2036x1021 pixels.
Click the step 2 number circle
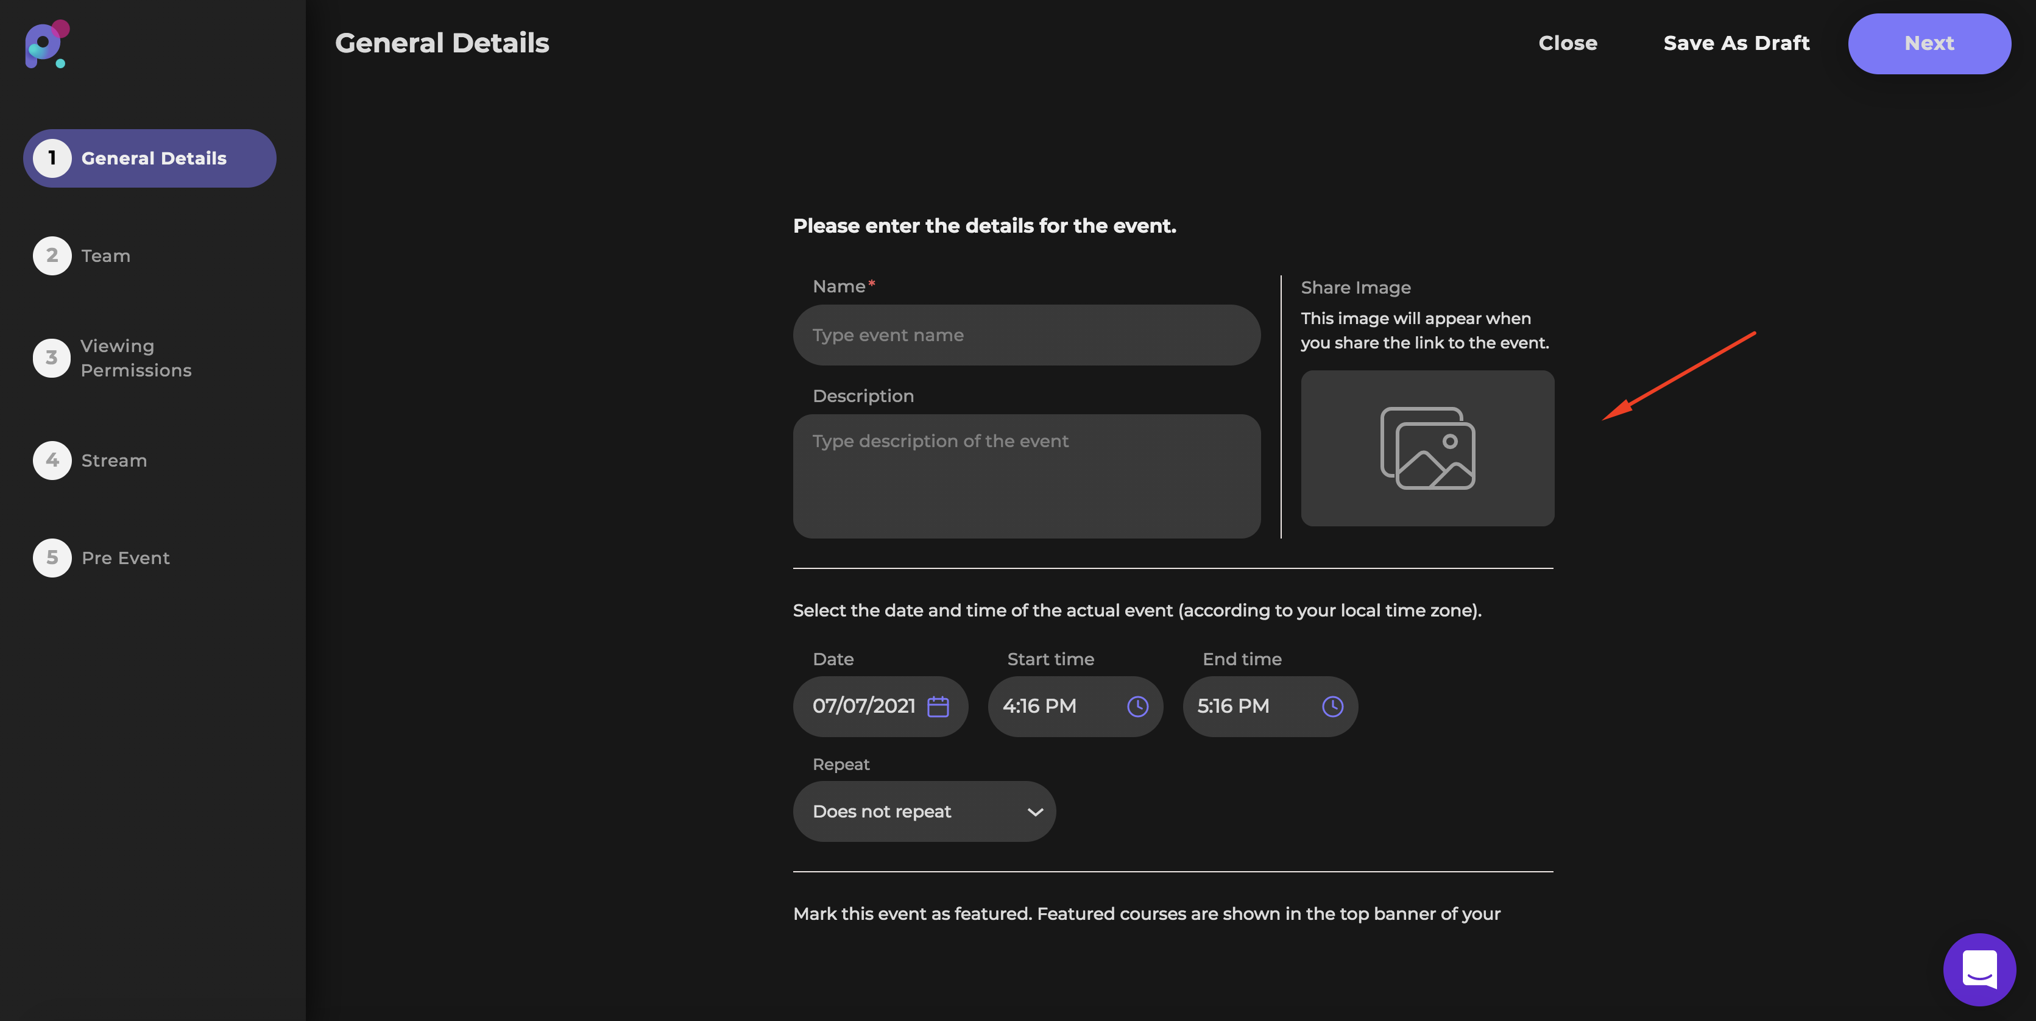point(52,255)
